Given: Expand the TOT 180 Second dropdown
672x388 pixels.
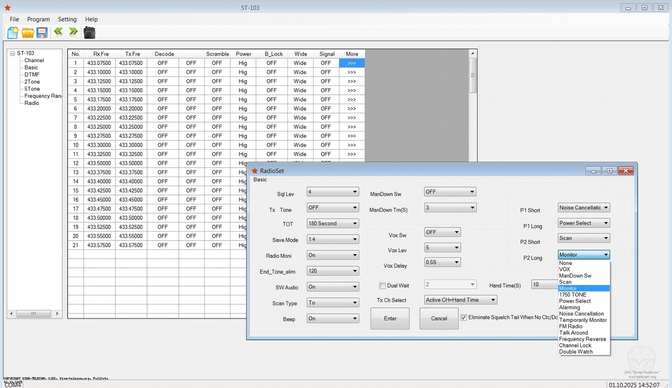Looking at the screenshot, I should [x=354, y=224].
